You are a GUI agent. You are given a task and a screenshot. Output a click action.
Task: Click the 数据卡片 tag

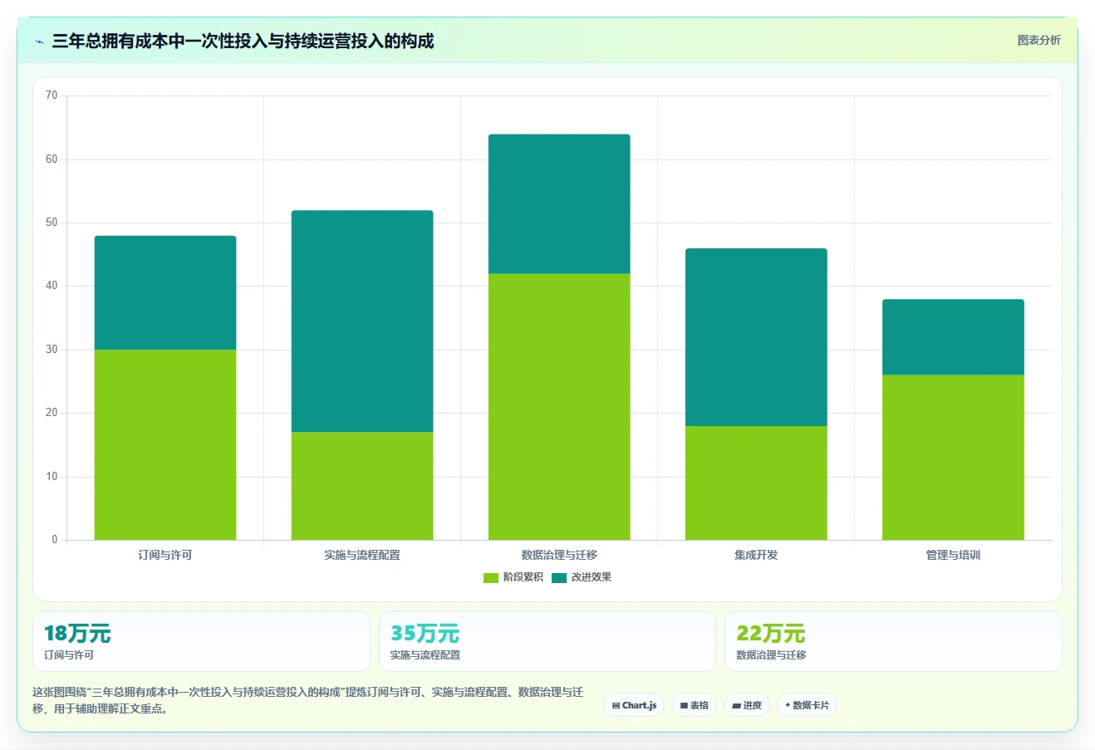pos(807,705)
